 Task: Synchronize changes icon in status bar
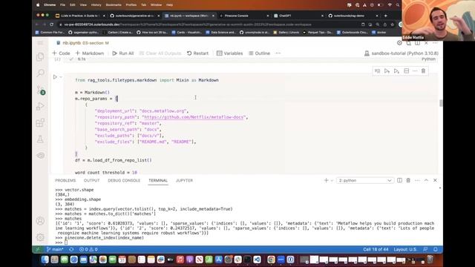(71, 249)
